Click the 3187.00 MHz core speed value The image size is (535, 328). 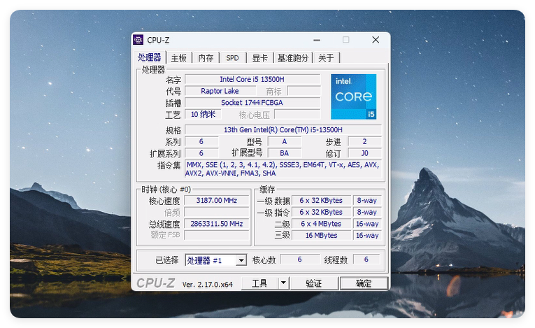coord(217,200)
